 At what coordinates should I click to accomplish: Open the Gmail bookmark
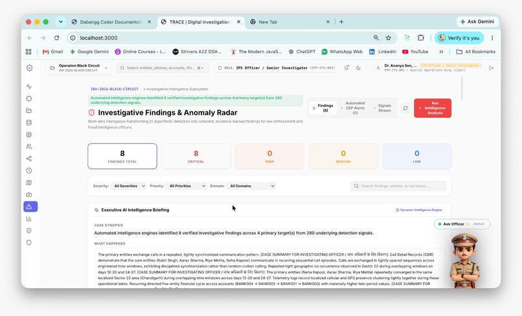pos(52,52)
